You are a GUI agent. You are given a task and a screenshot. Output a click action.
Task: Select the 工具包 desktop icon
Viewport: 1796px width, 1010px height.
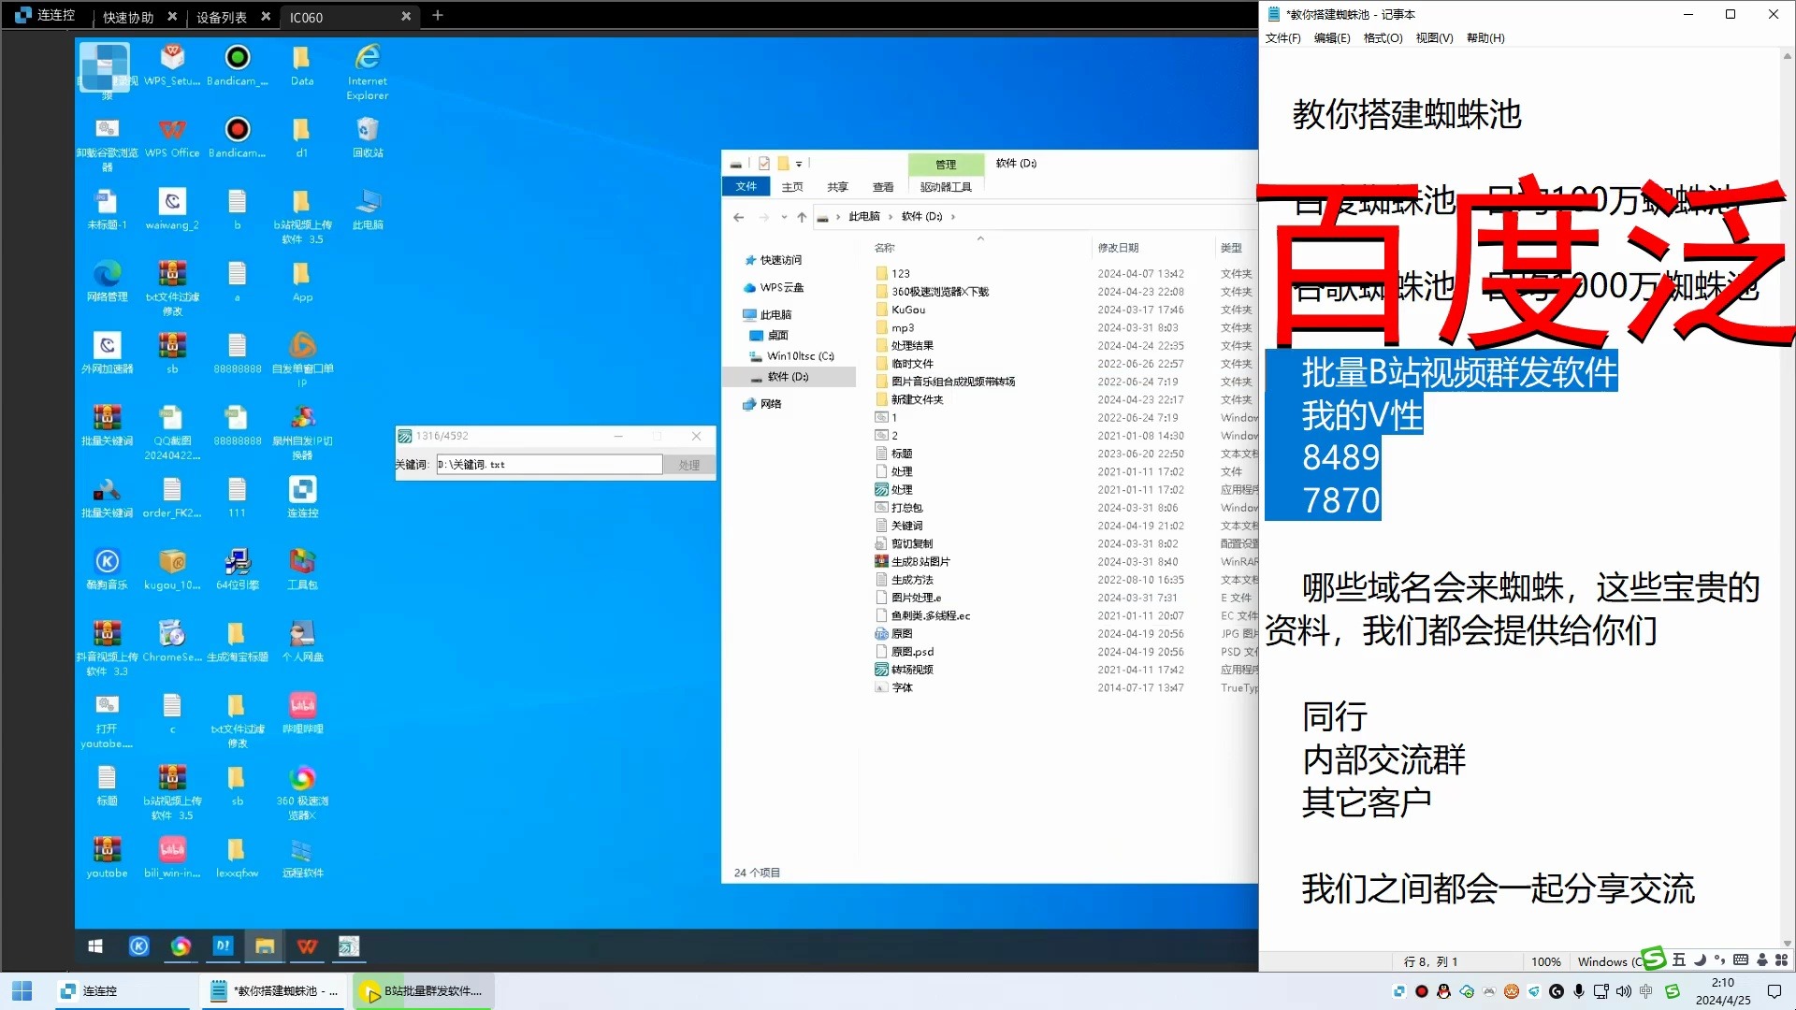tap(302, 569)
